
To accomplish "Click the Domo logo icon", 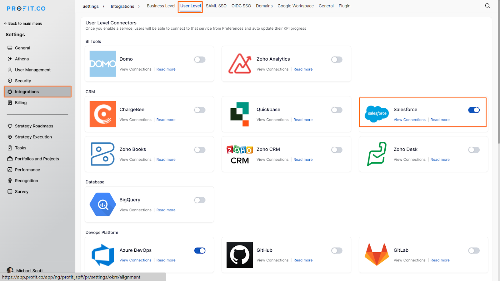I will pyautogui.click(x=103, y=64).
